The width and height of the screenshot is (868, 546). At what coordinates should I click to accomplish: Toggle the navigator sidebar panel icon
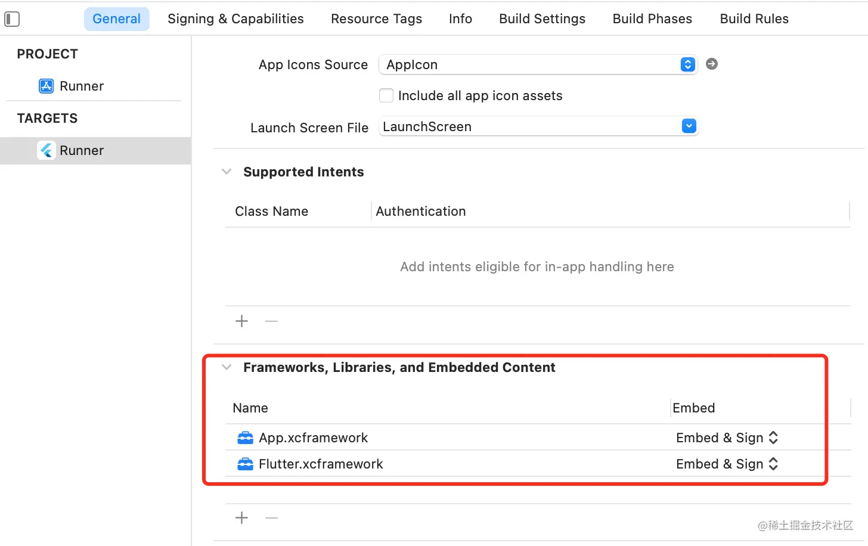(x=12, y=19)
